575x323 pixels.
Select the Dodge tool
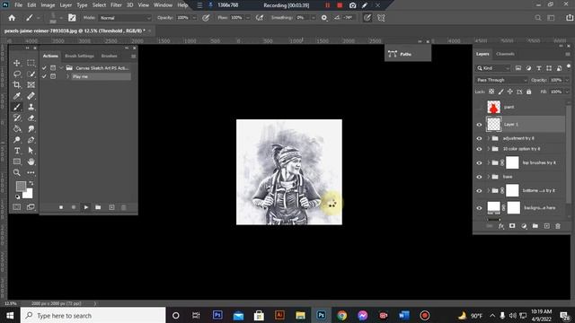pyautogui.click(x=17, y=140)
